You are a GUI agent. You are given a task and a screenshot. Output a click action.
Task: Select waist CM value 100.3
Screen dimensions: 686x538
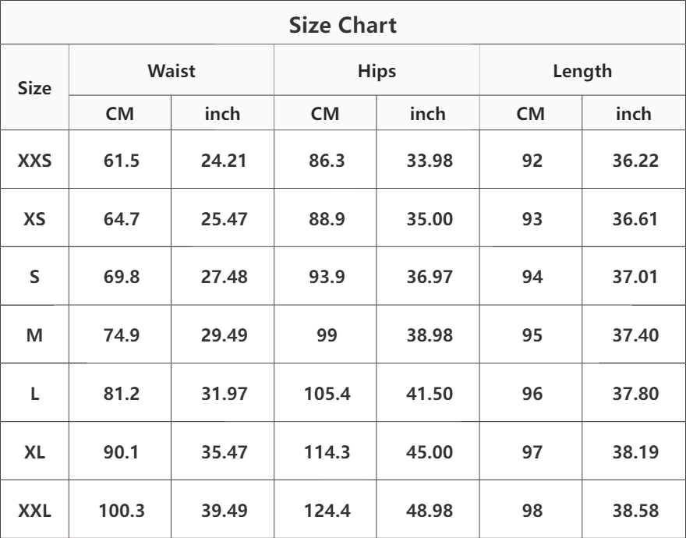[x=121, y=510]
